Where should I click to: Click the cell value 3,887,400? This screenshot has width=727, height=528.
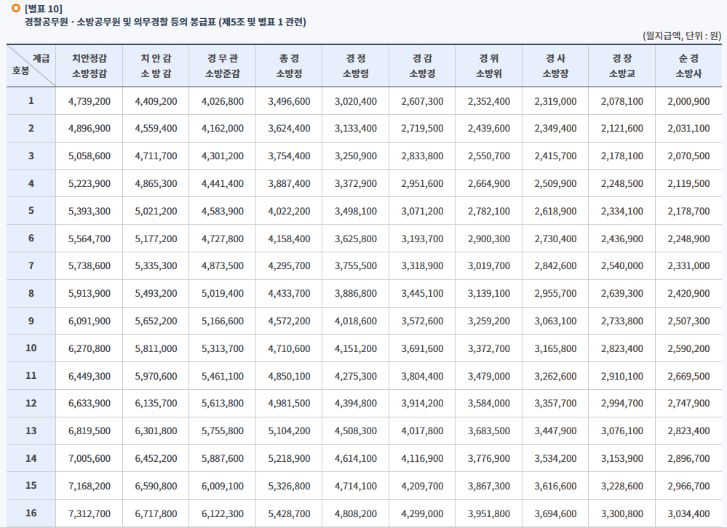289,183
